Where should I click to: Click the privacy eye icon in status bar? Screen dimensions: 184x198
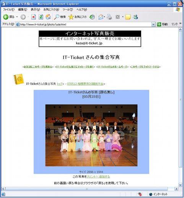(x=140, y=194)
